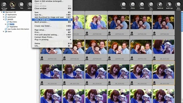Select the Blue Skies folder
The width and height of the screenshot is (183, 103).
click(x=13, y=22)
